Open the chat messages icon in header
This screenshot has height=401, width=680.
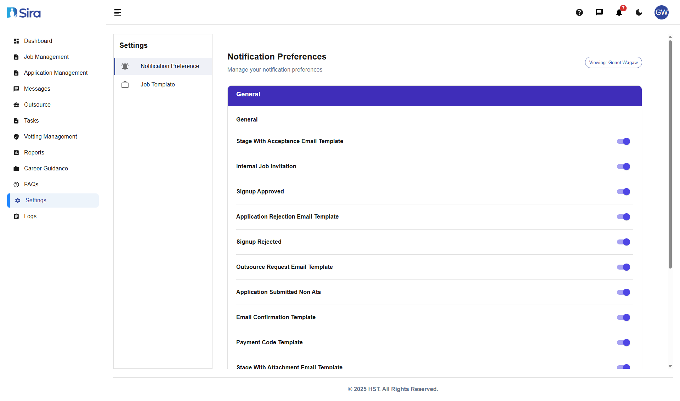click(x=599, y=12)
